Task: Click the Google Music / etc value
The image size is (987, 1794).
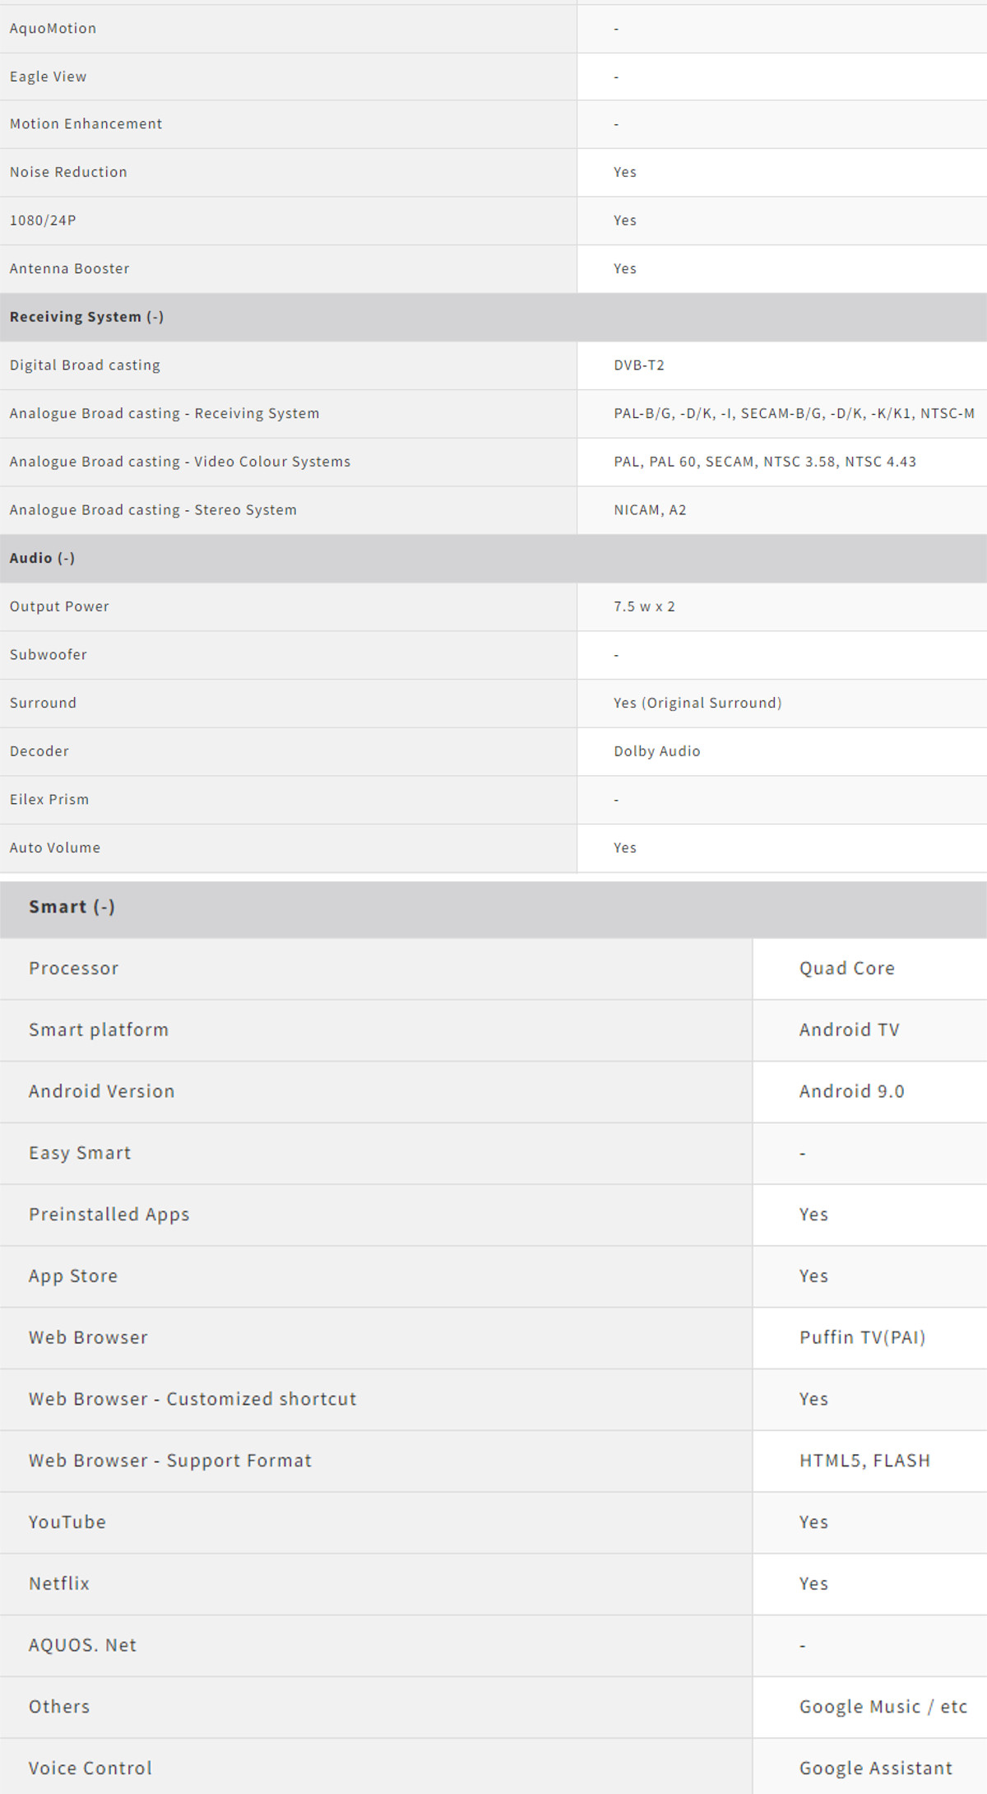Action: pyautogui.click(x=883, y=1707)
